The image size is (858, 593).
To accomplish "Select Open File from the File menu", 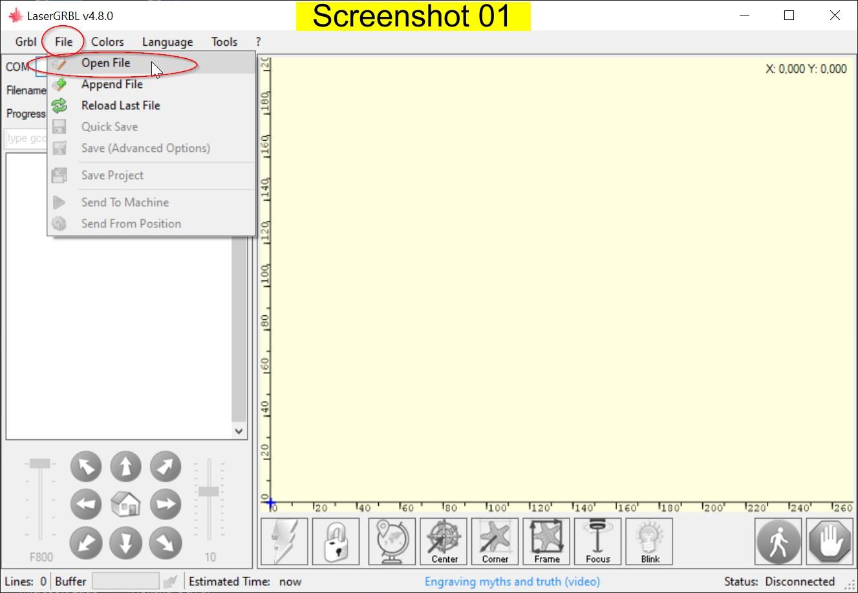I will point(105,63).
